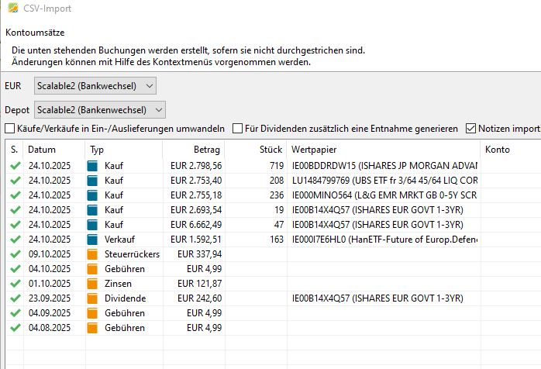Click the Typ column header

[x=97, y=149]
